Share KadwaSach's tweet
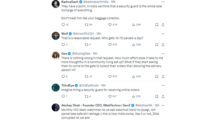216x121 pixels. tap(163, 25)
